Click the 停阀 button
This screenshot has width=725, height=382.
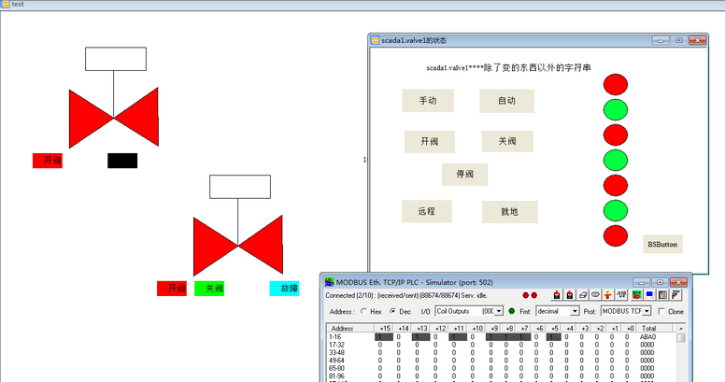pos(464,175)
